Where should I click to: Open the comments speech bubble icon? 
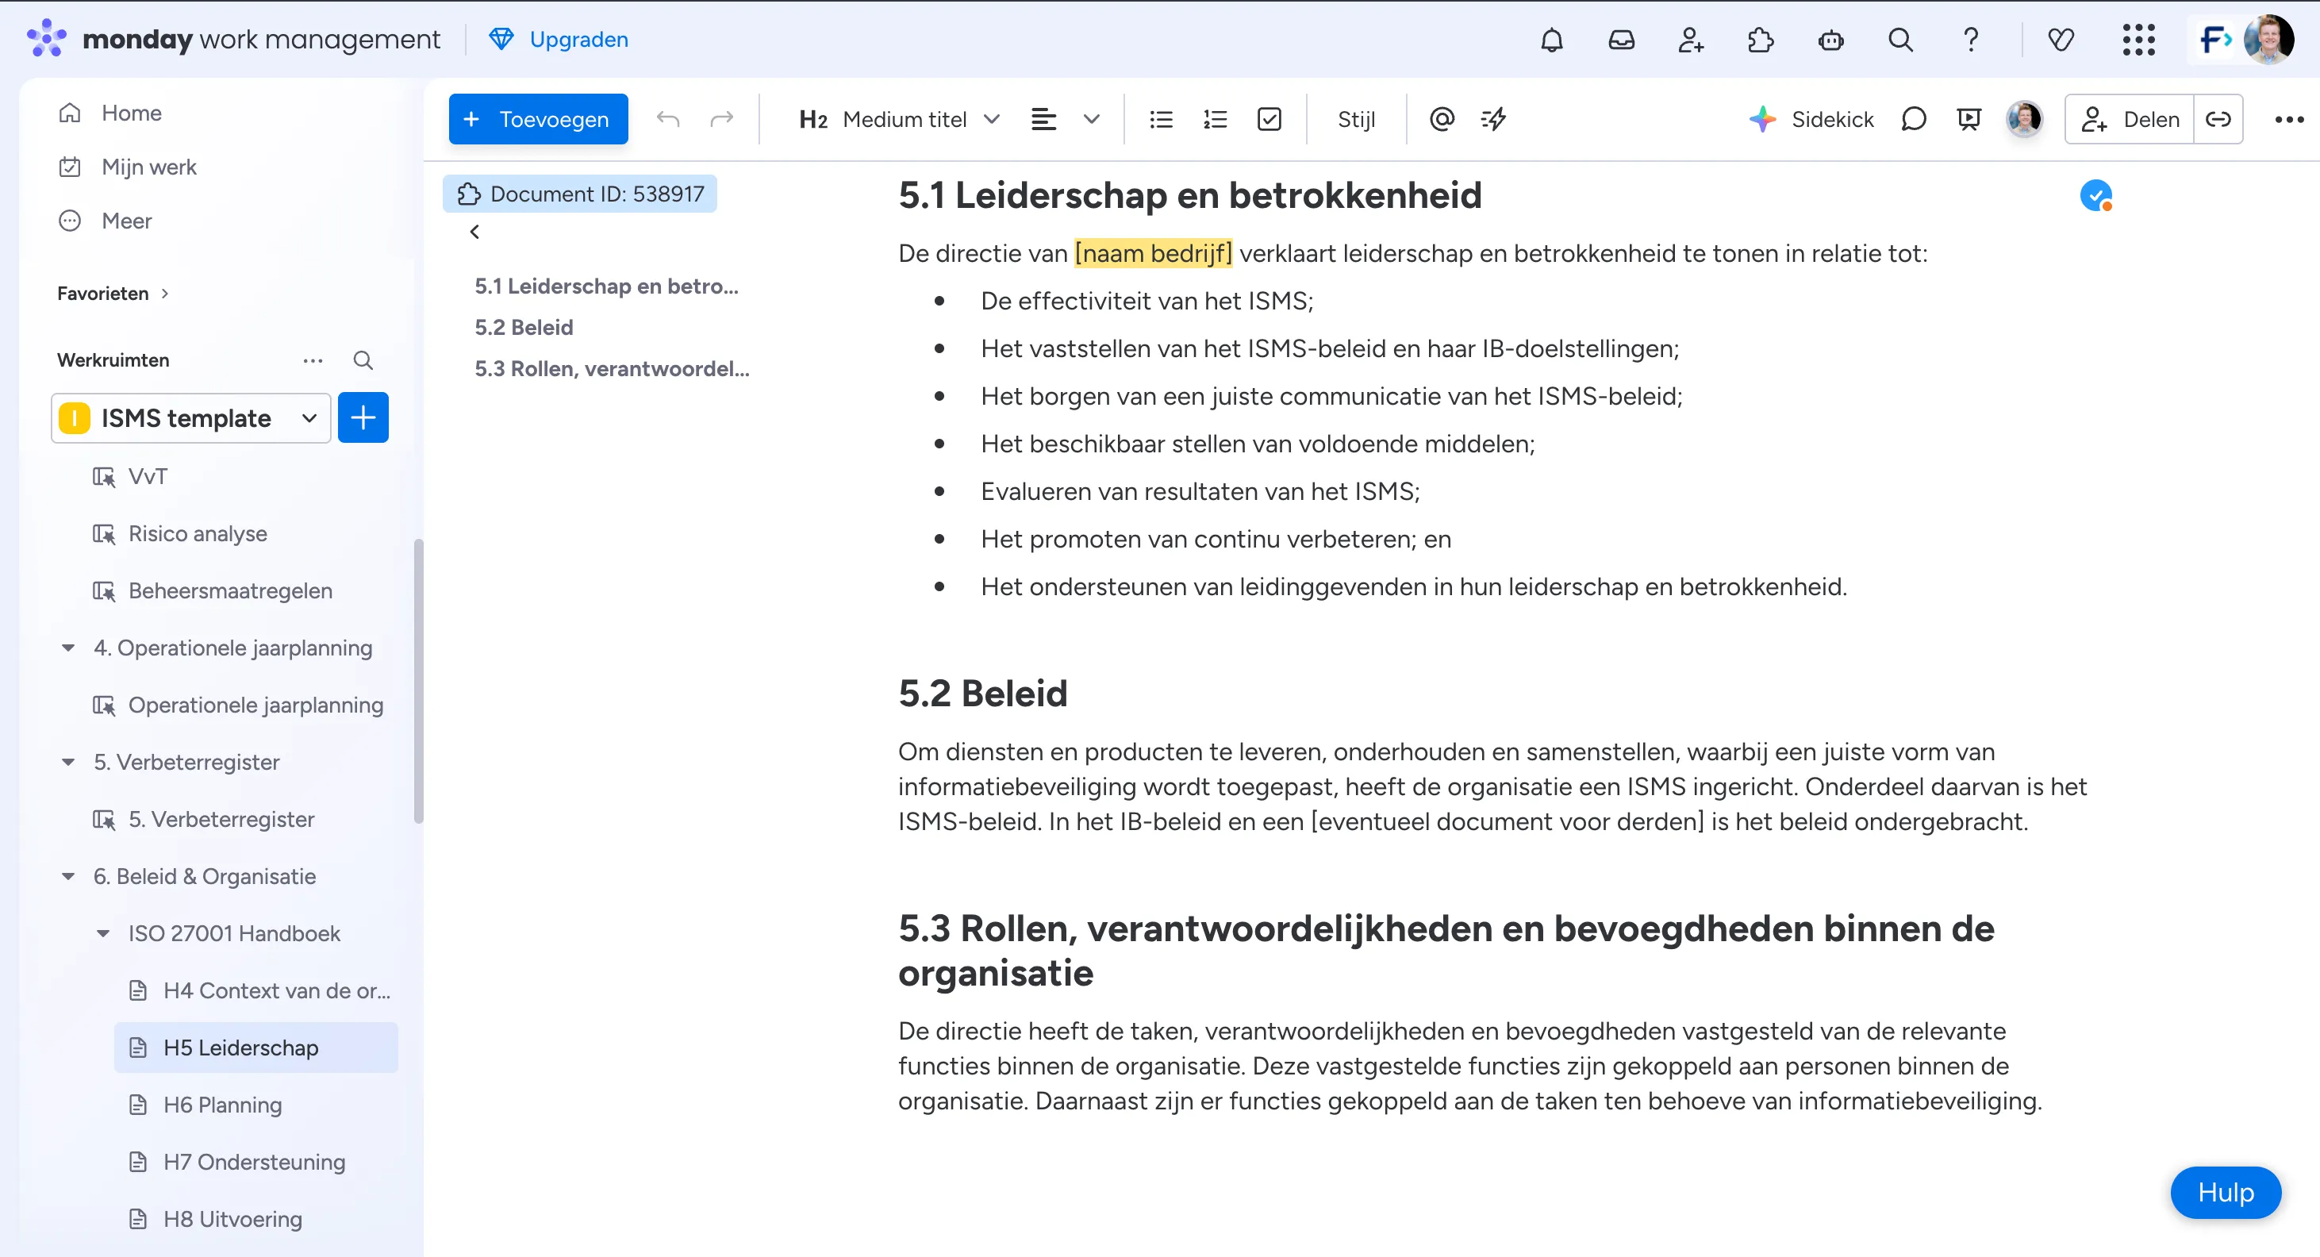click(1913, 119)
